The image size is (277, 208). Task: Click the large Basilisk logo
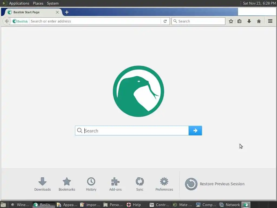138,91
